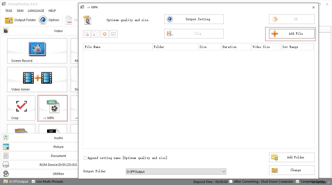Enable Append setting name option
Image resolution: width=332 pixels, height=185 pixels.
[85, 158]
